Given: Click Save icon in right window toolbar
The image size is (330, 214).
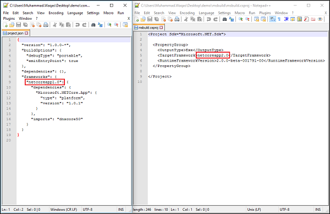Looking at the screenshot, I should click(150, 19).
